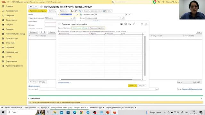Screen dimensions: 205x115
Task: Open the Администрирование section
Action: click(x=14, y=66)
